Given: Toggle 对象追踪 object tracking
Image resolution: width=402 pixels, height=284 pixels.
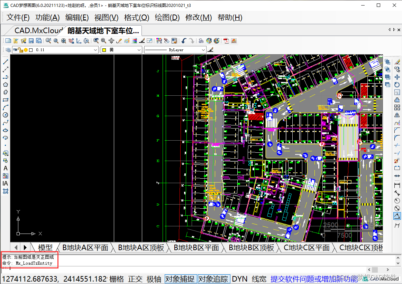Looking at the screenshot, I should 213,279.
